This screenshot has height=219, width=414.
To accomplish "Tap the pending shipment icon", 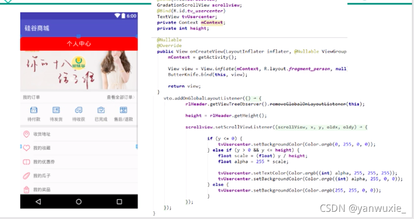I will point(56,110).
